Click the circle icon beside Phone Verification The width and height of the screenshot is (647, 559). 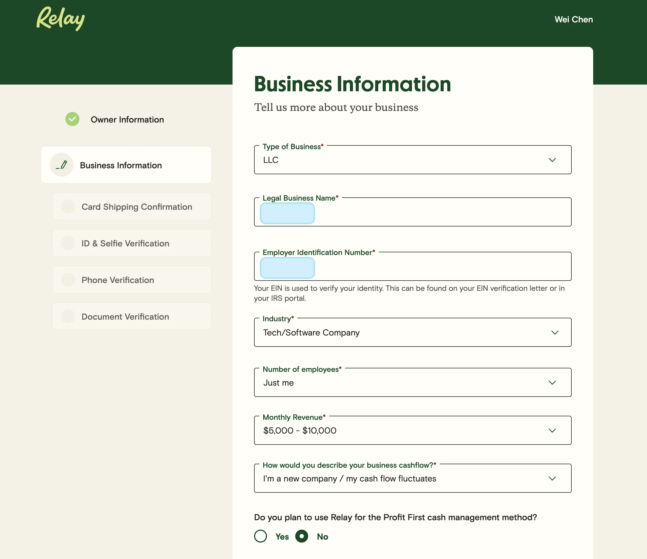click(x=68, y=279)
